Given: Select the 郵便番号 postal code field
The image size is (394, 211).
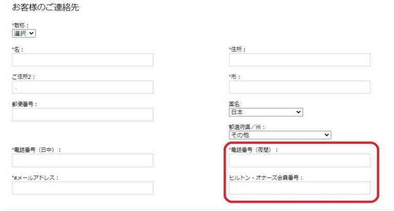Looking at the screenshot, I should [83, 115].
